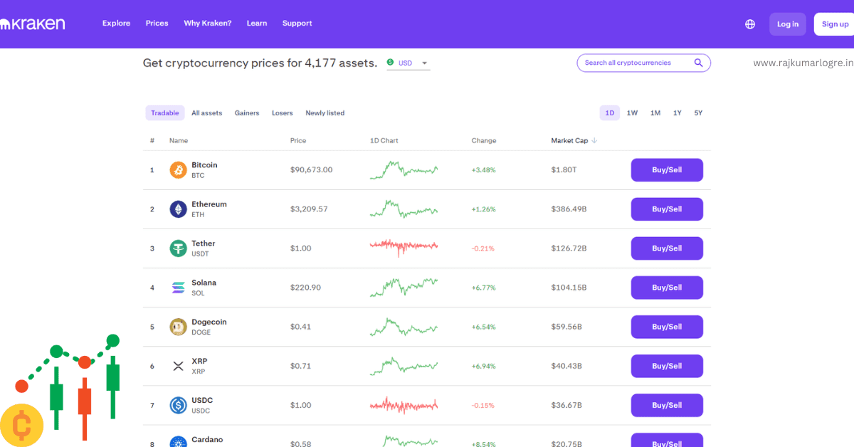Click the Price column header
The width and height of the screenshot is (854, 447).
(298, 141)
